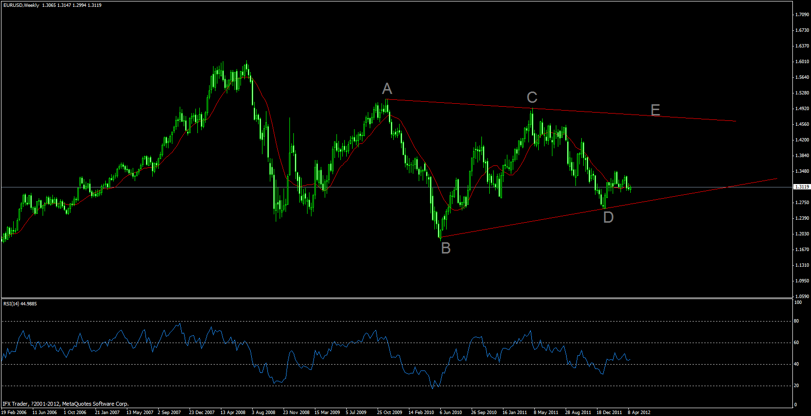Click the EURUSD,Weekly chart title text
Image resolution: width=811 pixels, height=416 pixels.
[21, 5]
